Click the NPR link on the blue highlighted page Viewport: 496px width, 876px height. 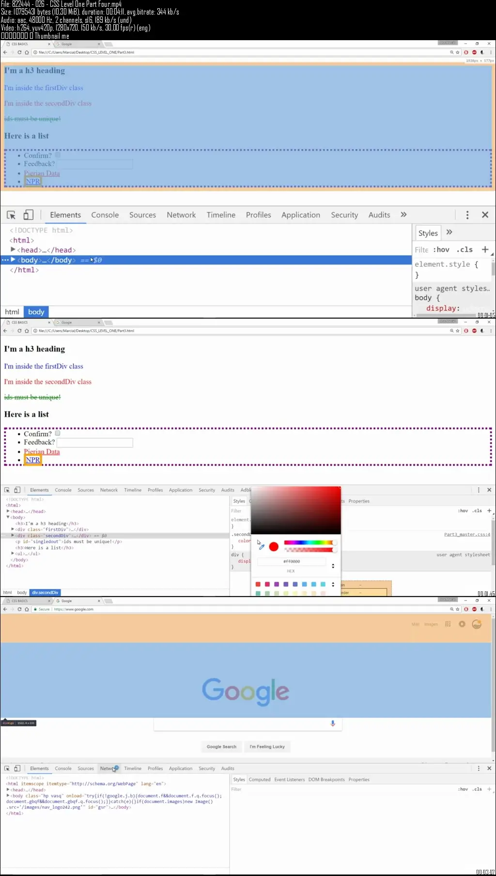(33, 182)
